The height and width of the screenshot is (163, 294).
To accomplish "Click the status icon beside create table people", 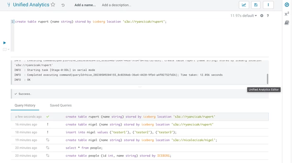I will pos(48,156).
